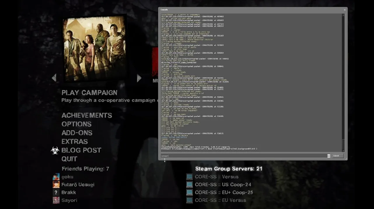Show the next campaign with the right arrow
The image size is (374, 209).
click(139, 78)
